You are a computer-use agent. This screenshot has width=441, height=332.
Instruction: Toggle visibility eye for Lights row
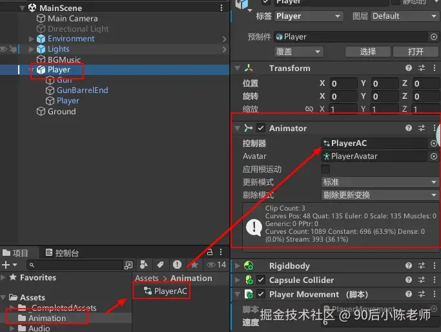(3, 49)
